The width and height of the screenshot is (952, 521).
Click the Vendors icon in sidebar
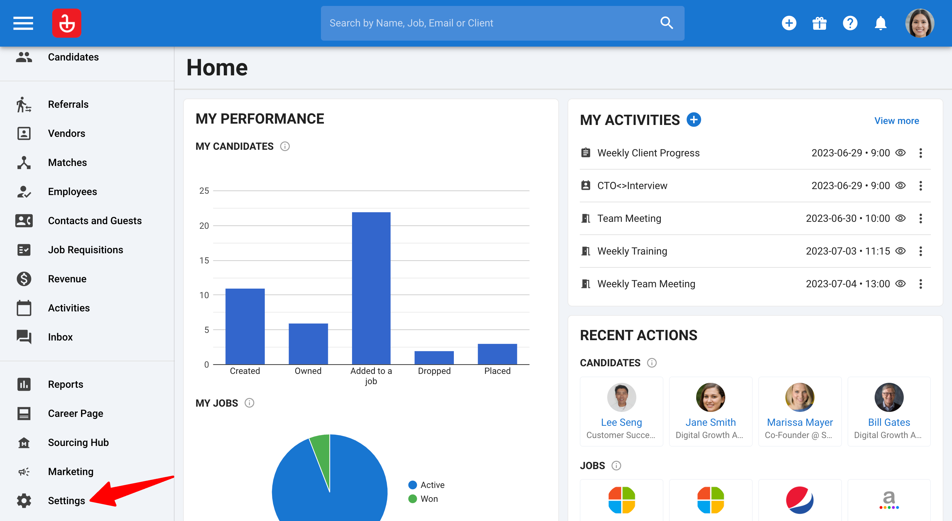[x=24, y=134]
